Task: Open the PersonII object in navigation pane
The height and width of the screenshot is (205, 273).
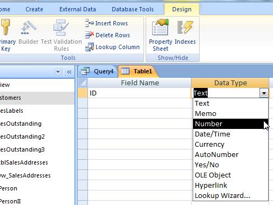Action: coord(37,201)
